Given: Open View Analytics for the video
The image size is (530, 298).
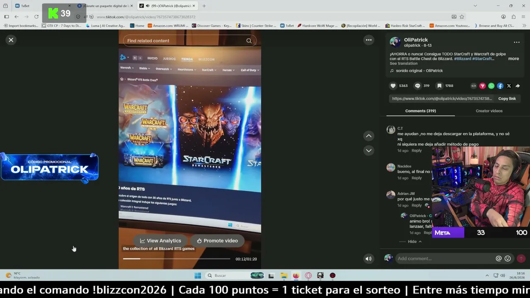Looking at the screenshot, I should coord(161,240).
